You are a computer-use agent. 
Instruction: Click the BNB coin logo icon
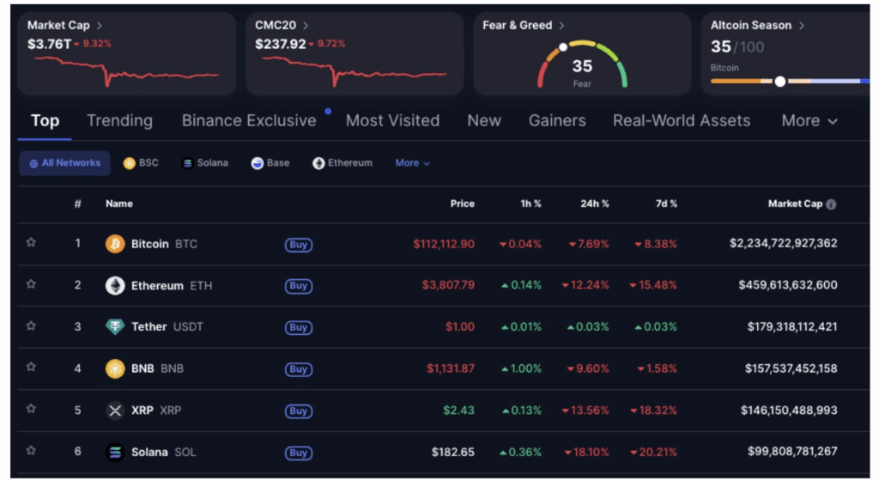point(115,368)
